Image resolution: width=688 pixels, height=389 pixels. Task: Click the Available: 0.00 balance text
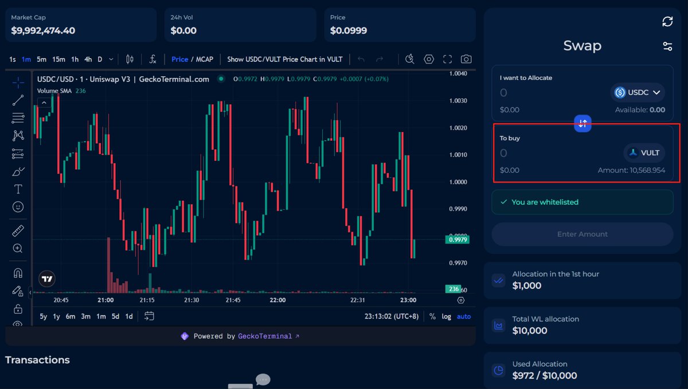[x=640, y=110]
